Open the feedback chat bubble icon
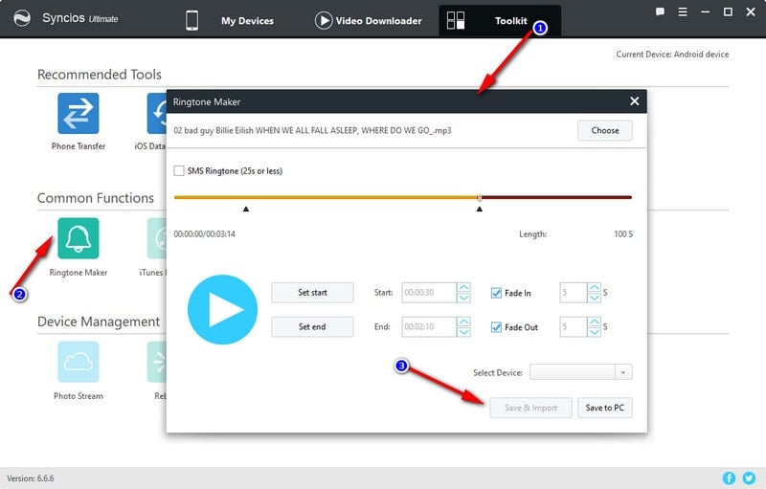 coord(660,12)
